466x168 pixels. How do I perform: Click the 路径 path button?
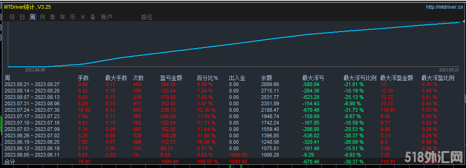pos(147,17)
